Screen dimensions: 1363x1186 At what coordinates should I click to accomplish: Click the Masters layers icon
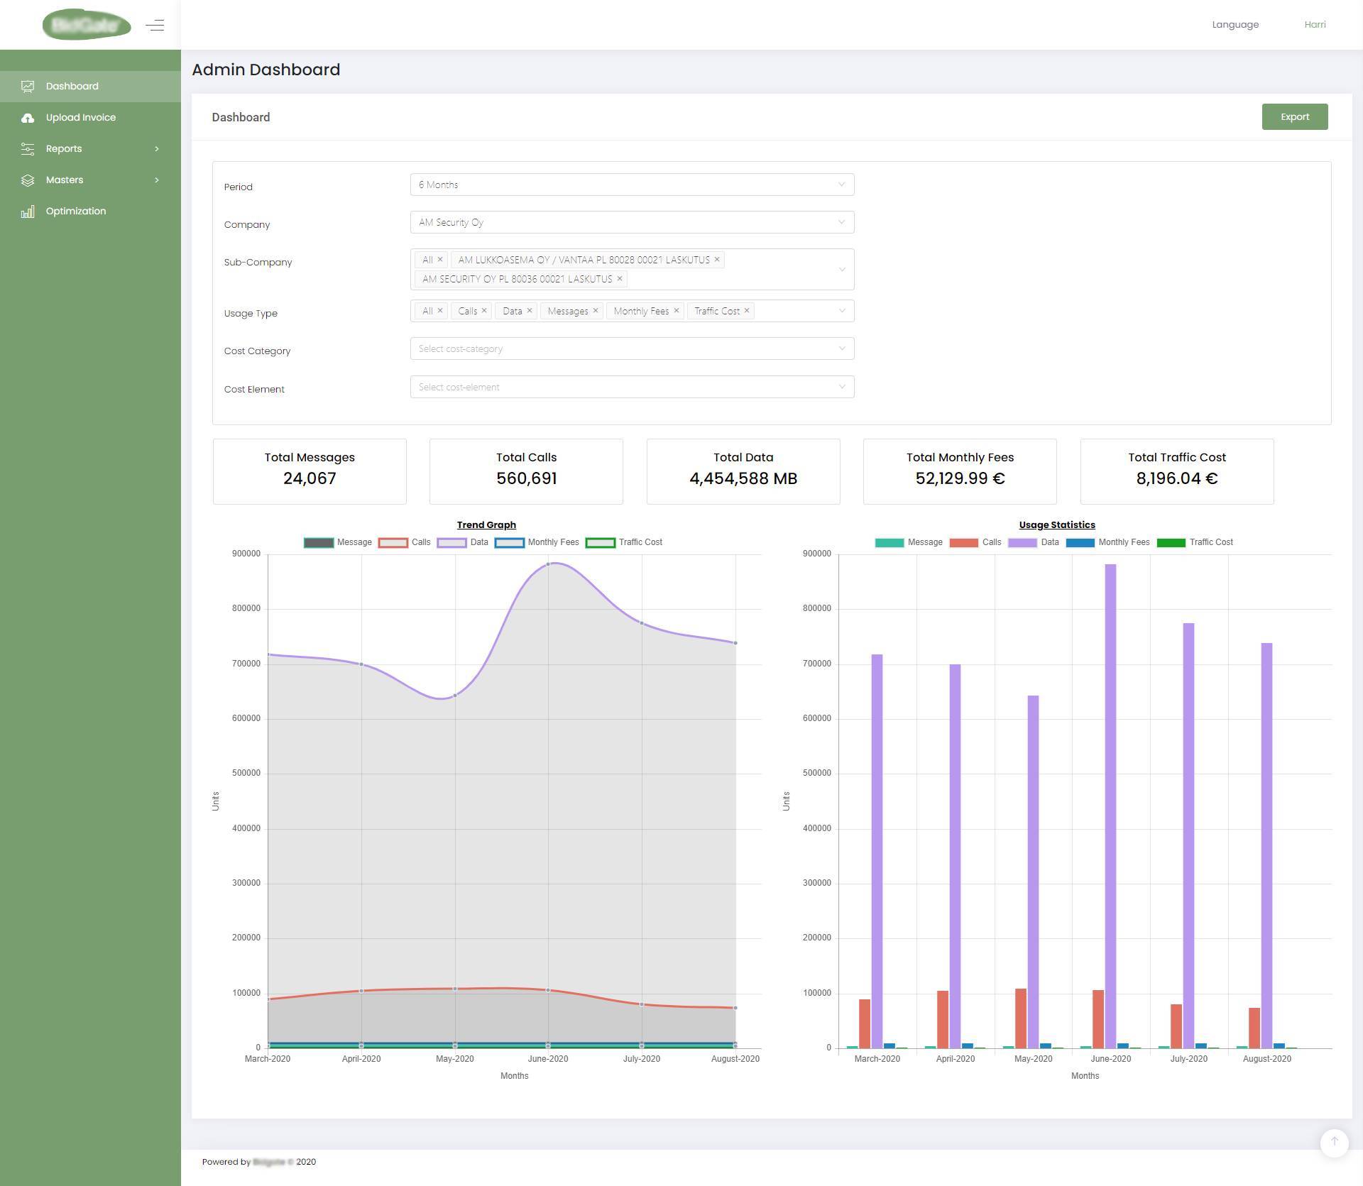point(28,180)
